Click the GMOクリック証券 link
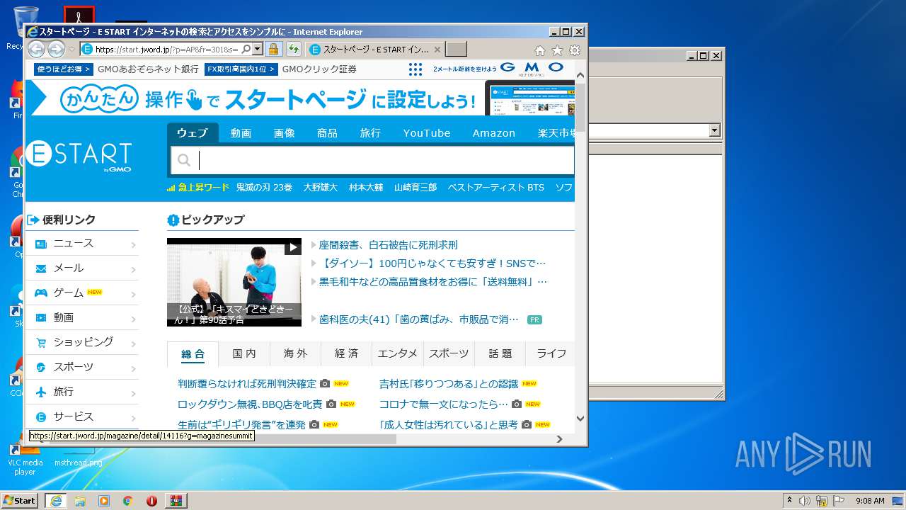Viewport: 906px width, 510px height. (319, 69)
